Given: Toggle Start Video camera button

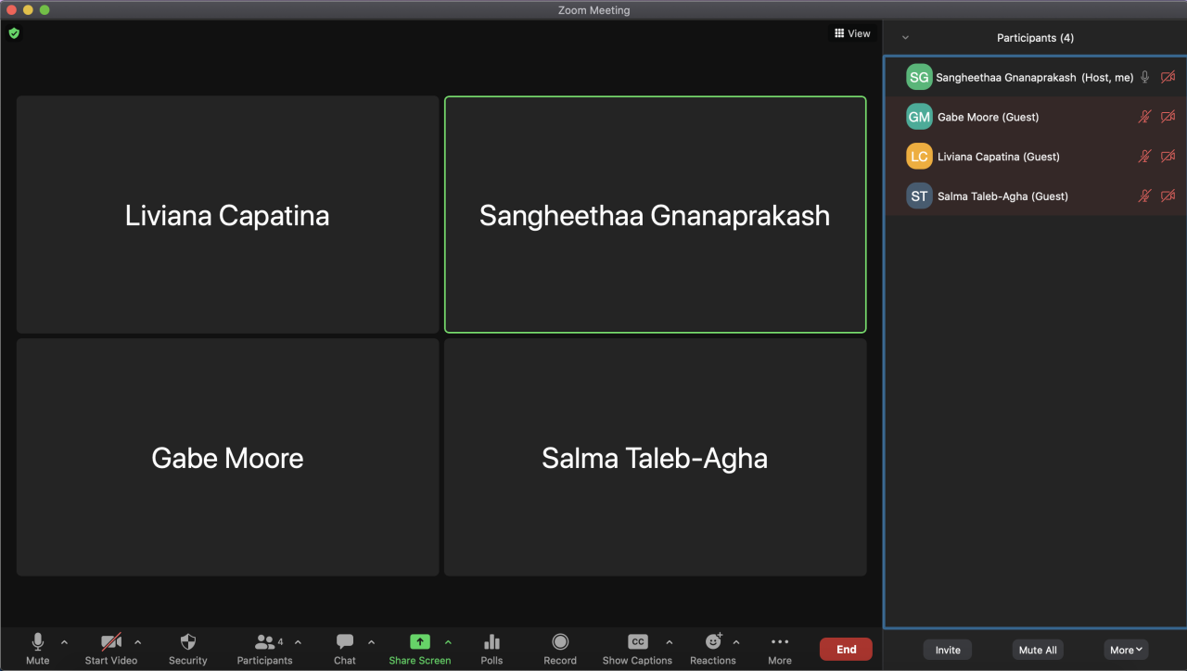Looking at the screenshot, I should click(x=111, y=642).
